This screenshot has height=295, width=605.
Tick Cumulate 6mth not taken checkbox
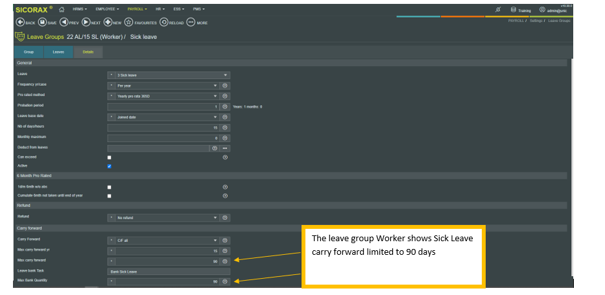[109, 195]
